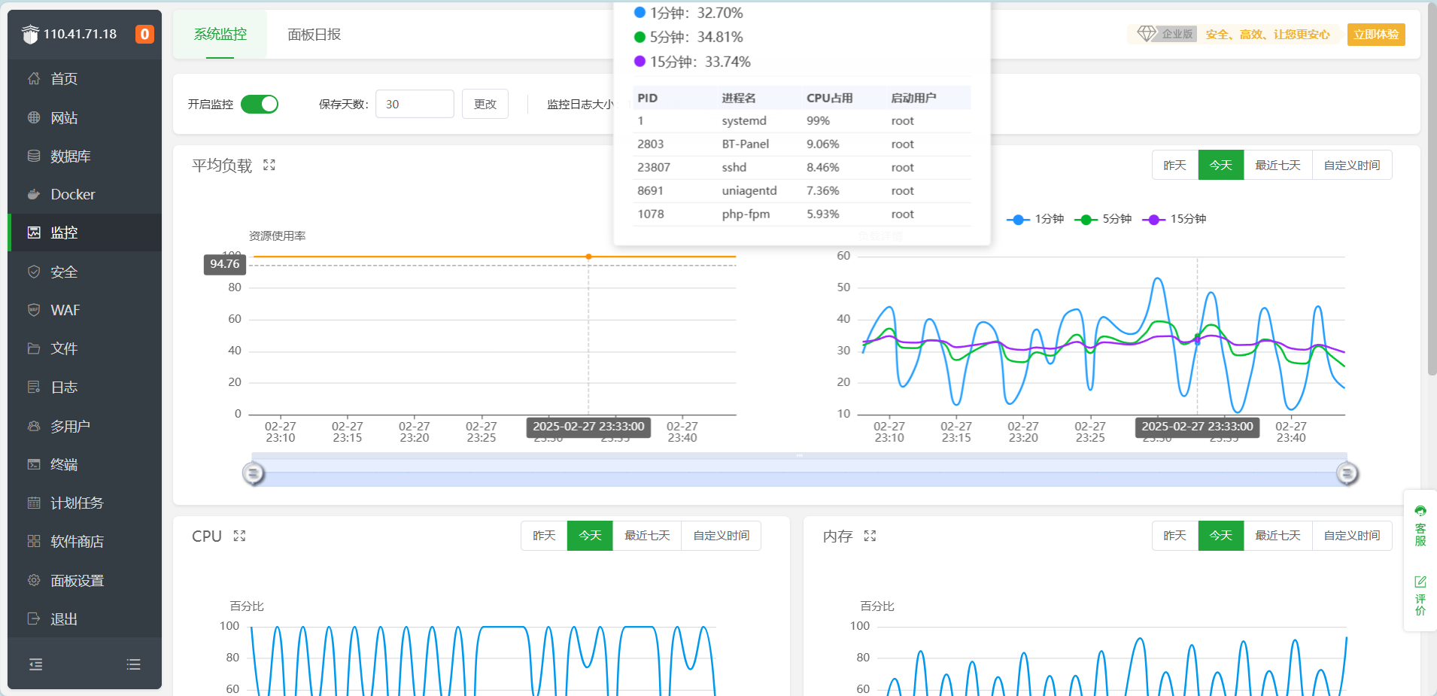Select 今天 for 内存 chart
The image size is (1437, 696).
(1220, 536)
